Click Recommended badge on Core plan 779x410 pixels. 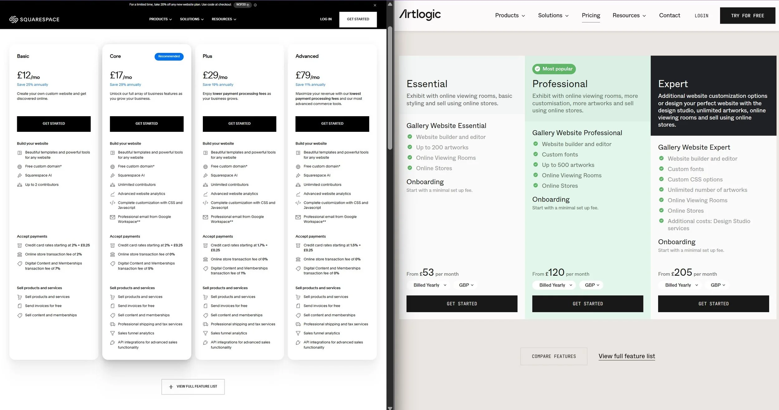(x=169, y=56)
